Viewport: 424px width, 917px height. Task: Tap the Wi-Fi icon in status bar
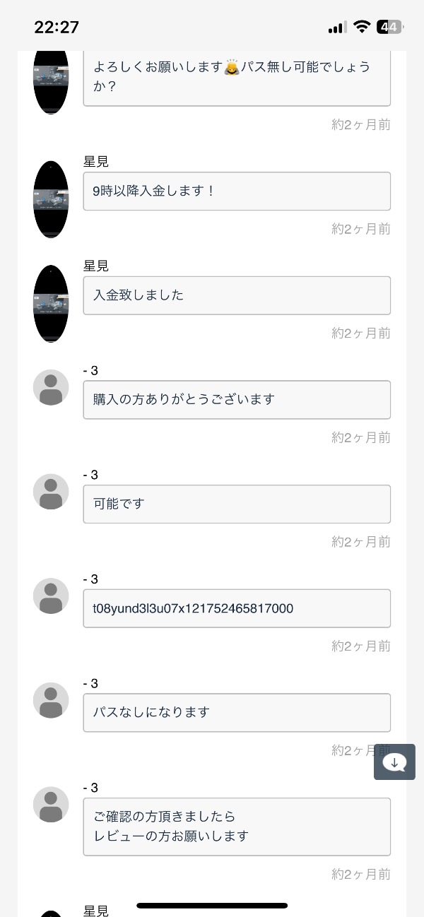362,27
